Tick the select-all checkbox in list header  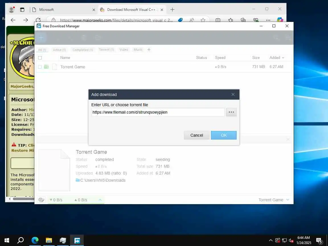pos(40,58)
